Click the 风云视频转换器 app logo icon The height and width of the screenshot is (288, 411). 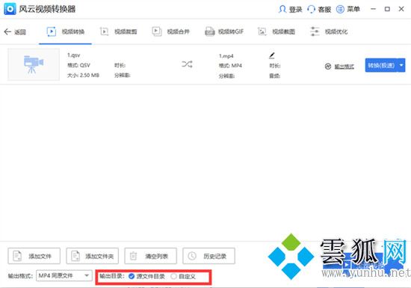tap(10, 9)
